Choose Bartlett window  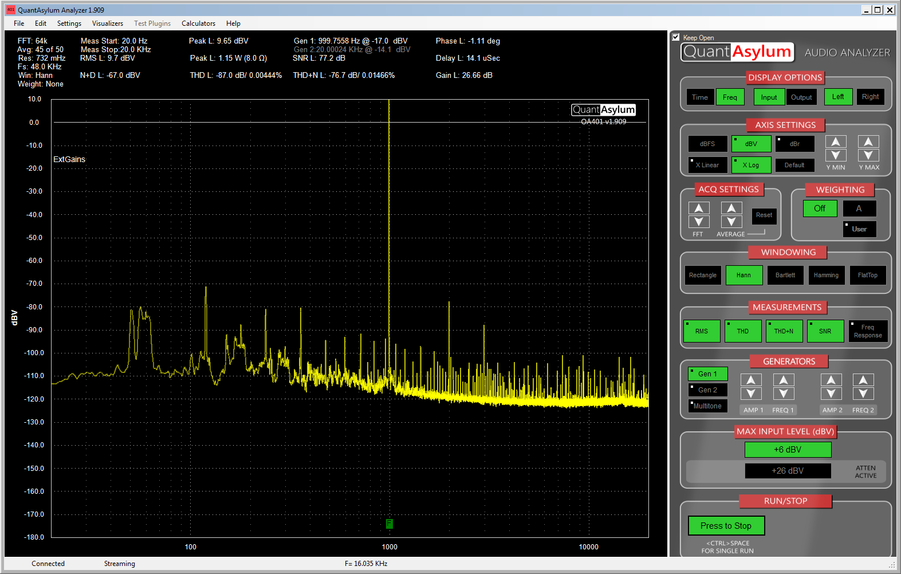click(785, 275)
